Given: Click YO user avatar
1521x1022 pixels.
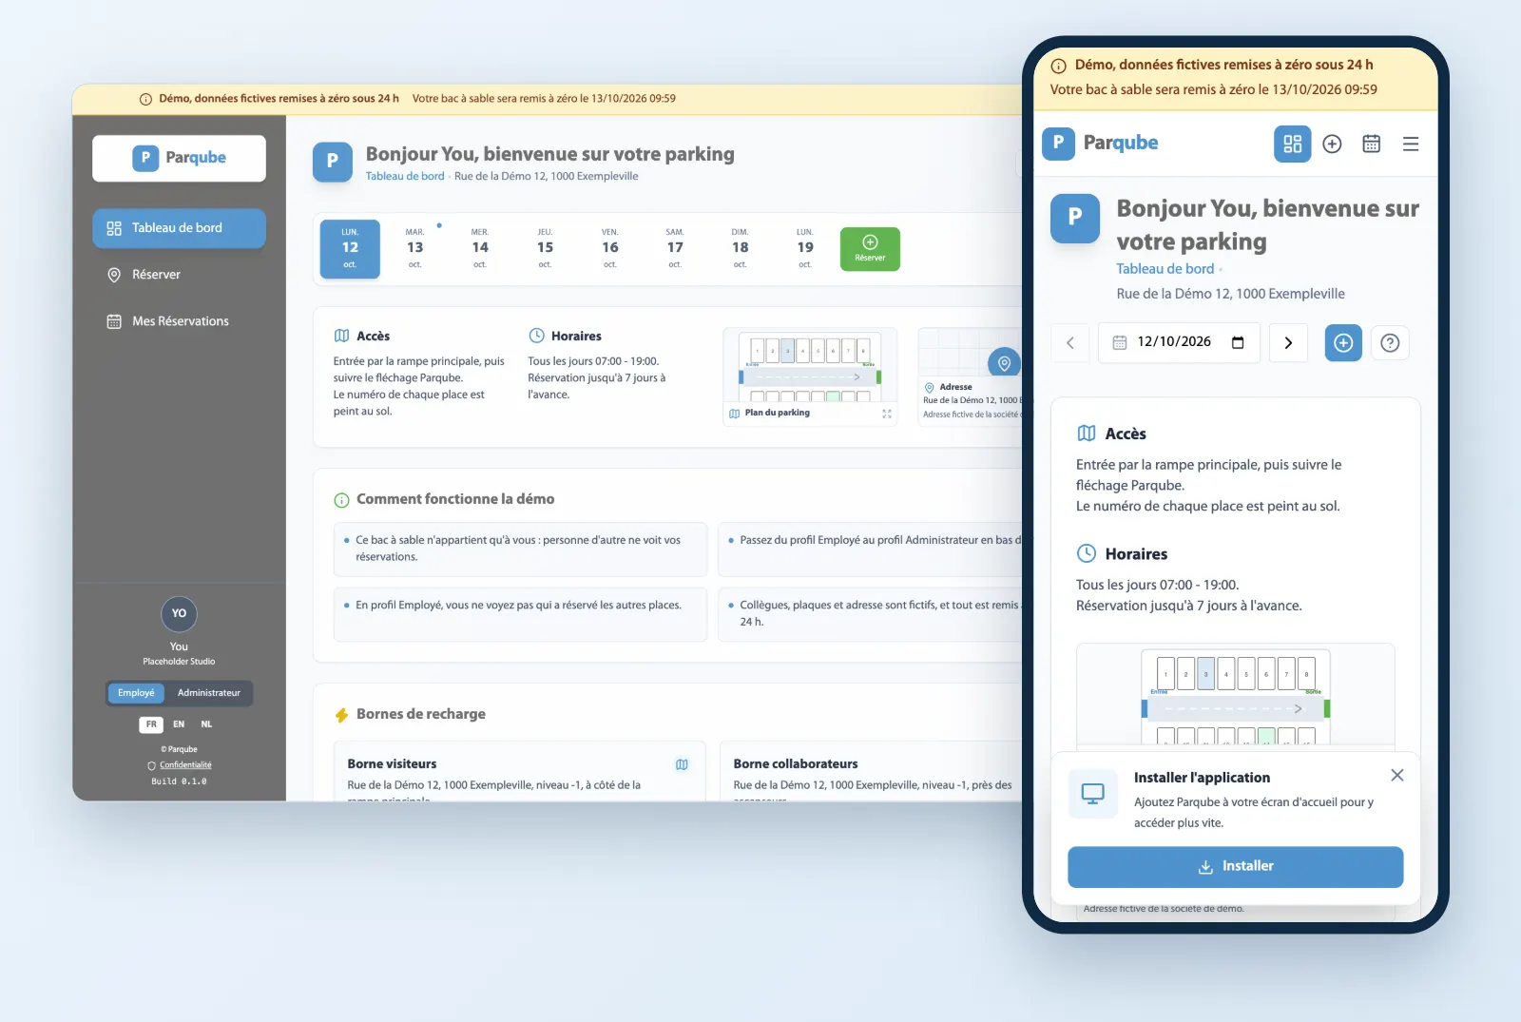Looking at the screenshot, I should pos(179,614).
